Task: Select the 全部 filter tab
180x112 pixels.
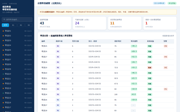Action: (5, 25)
